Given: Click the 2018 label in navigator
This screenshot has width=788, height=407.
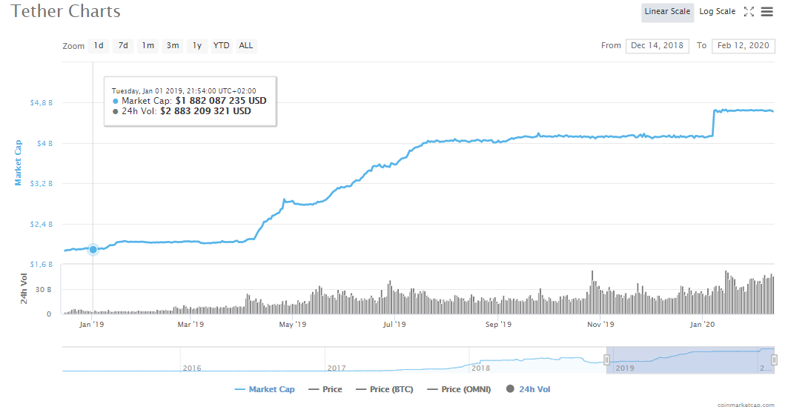Looking at the screenshot, I should point(480,368).
